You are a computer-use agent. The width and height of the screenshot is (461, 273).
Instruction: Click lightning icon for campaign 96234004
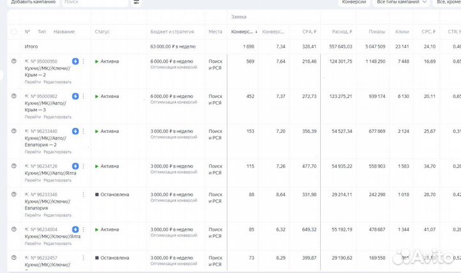(76, 229)
